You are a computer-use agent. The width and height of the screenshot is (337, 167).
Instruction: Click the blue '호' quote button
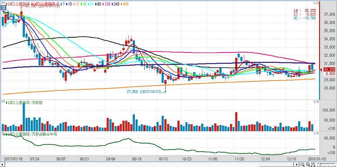4,7
